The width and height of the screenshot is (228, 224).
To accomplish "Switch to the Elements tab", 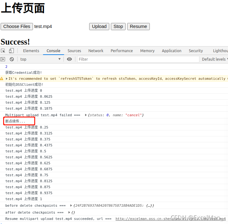I will (31, 51).
